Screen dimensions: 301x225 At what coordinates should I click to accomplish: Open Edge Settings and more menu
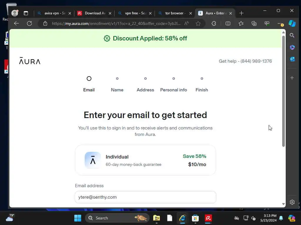coord(280,23)
